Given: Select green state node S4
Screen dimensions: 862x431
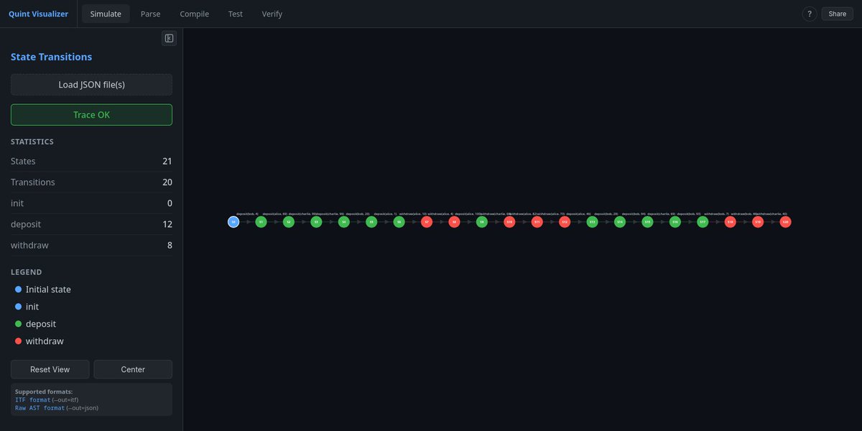Looking at the screenshot, I should pos(344,222).
